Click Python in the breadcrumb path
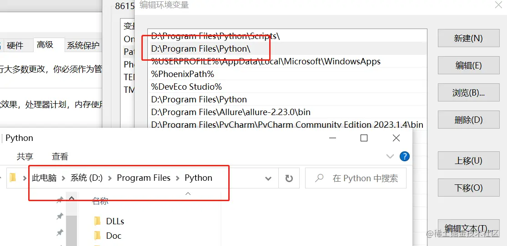 198,178
